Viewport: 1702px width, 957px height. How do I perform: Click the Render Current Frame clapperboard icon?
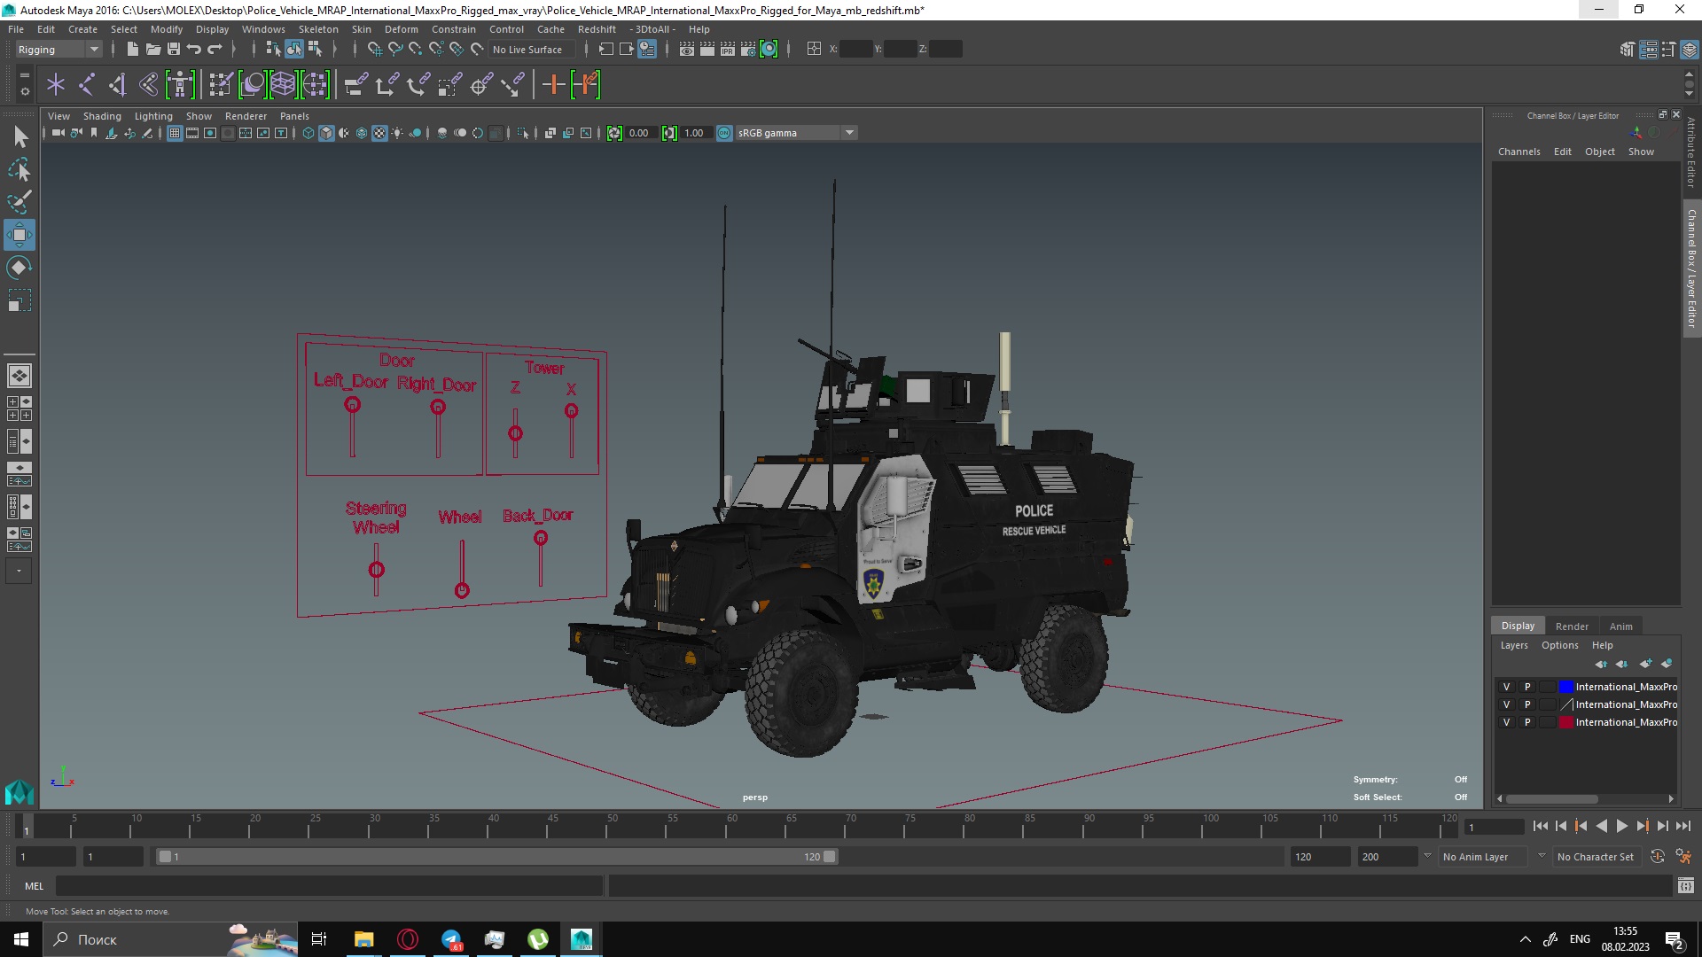coord(707,50)
